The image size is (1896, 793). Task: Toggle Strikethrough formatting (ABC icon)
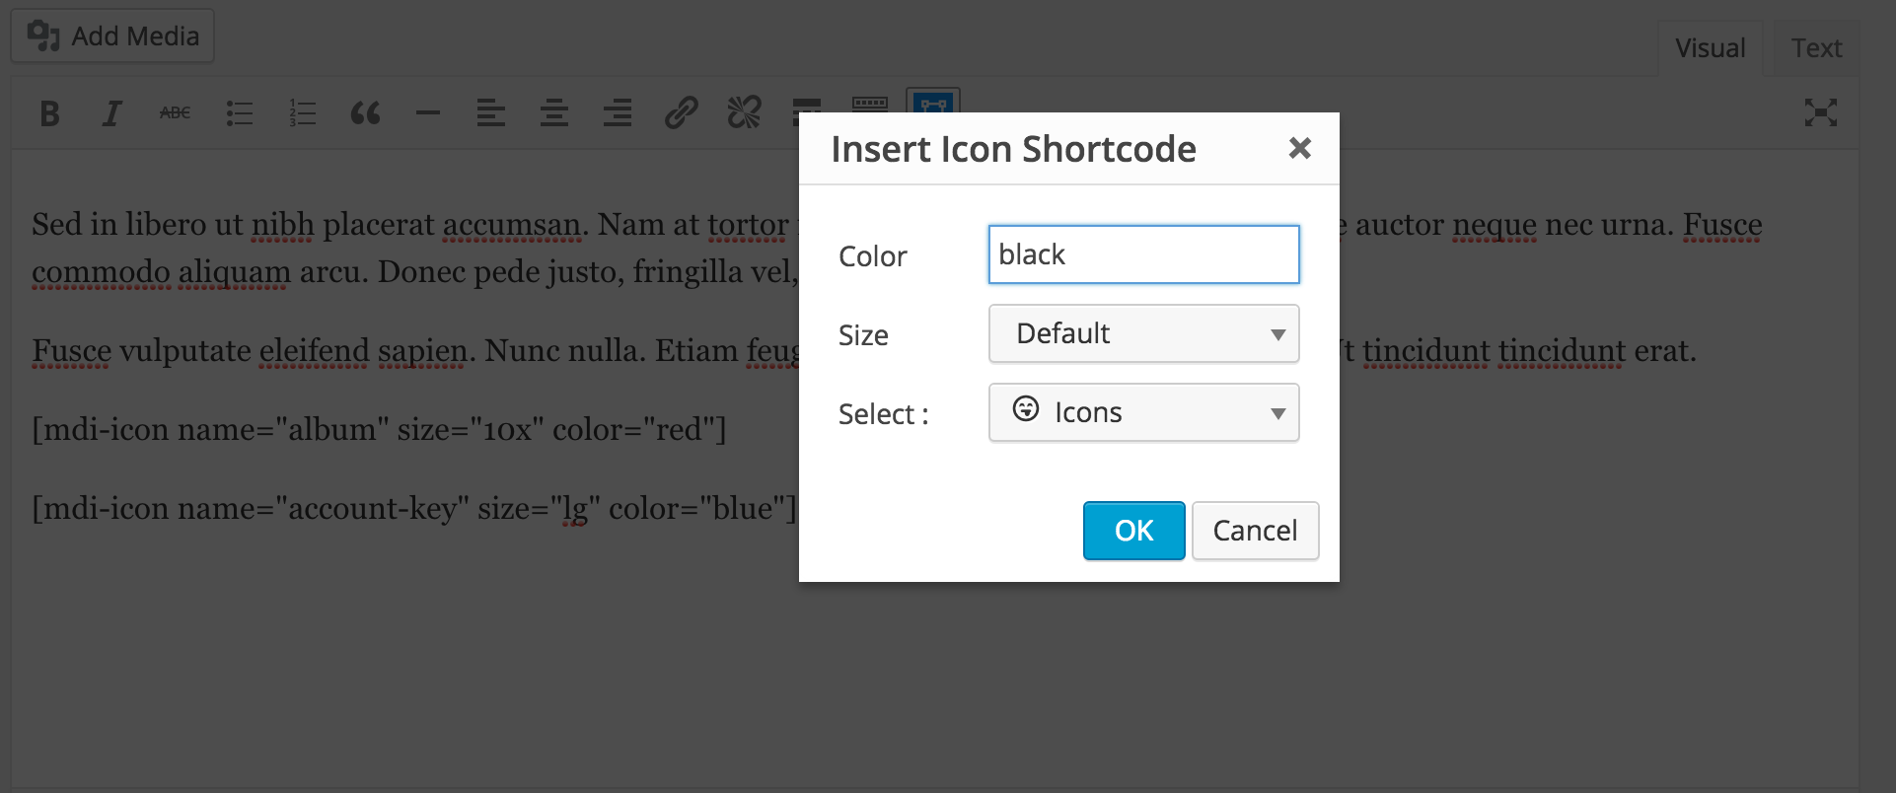point(176,113)
